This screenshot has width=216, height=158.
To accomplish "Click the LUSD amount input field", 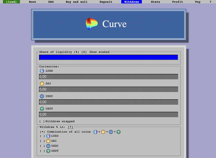I will point(109,77).
